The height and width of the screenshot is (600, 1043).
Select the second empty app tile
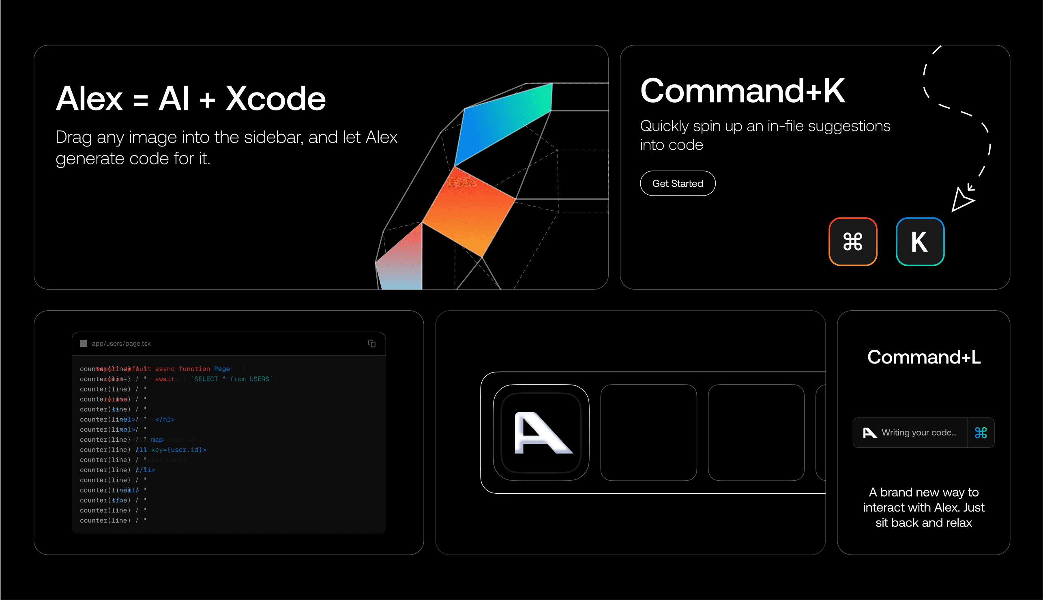[x=648, y=432]
